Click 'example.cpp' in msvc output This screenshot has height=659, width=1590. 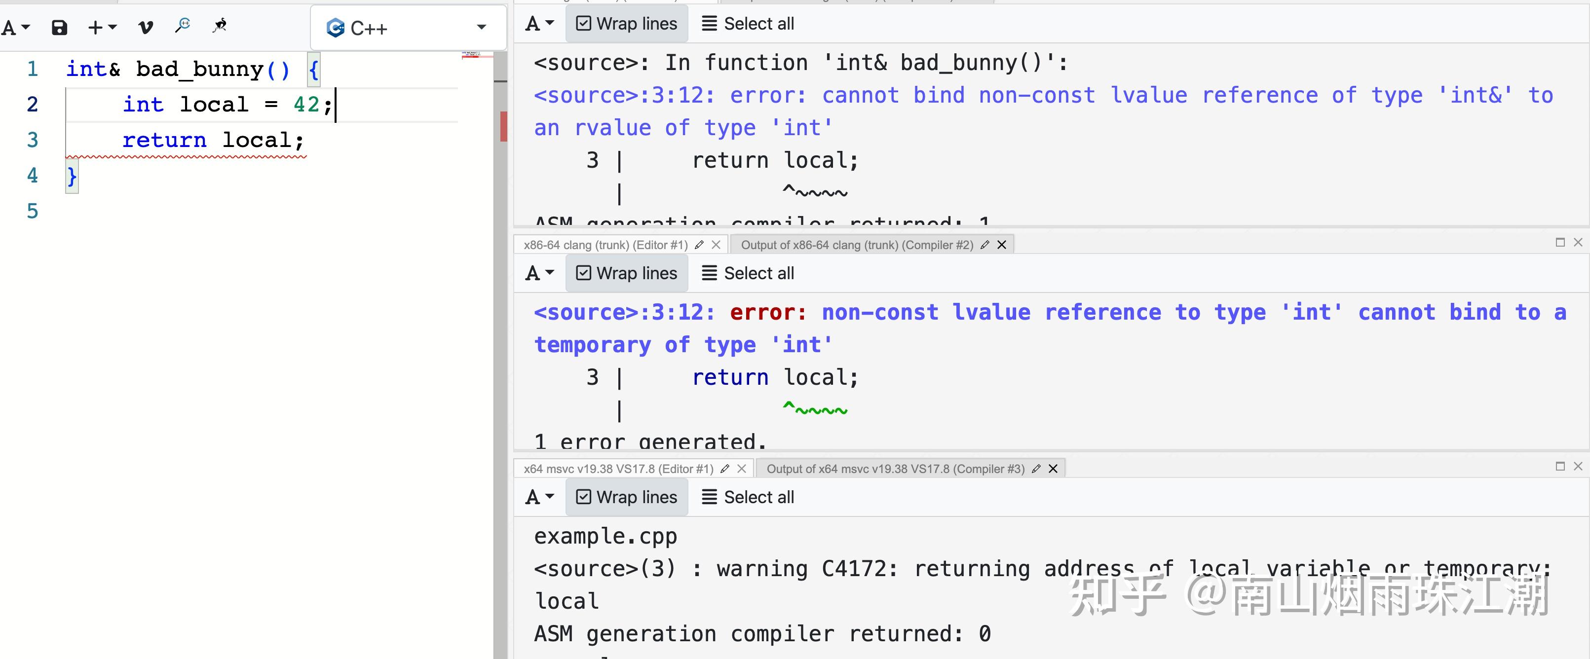[x=606, y=536]
